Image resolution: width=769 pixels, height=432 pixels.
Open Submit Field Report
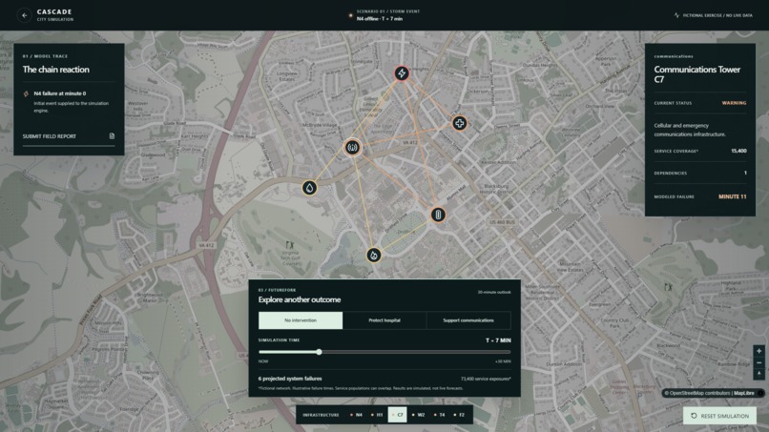point(69,136)
